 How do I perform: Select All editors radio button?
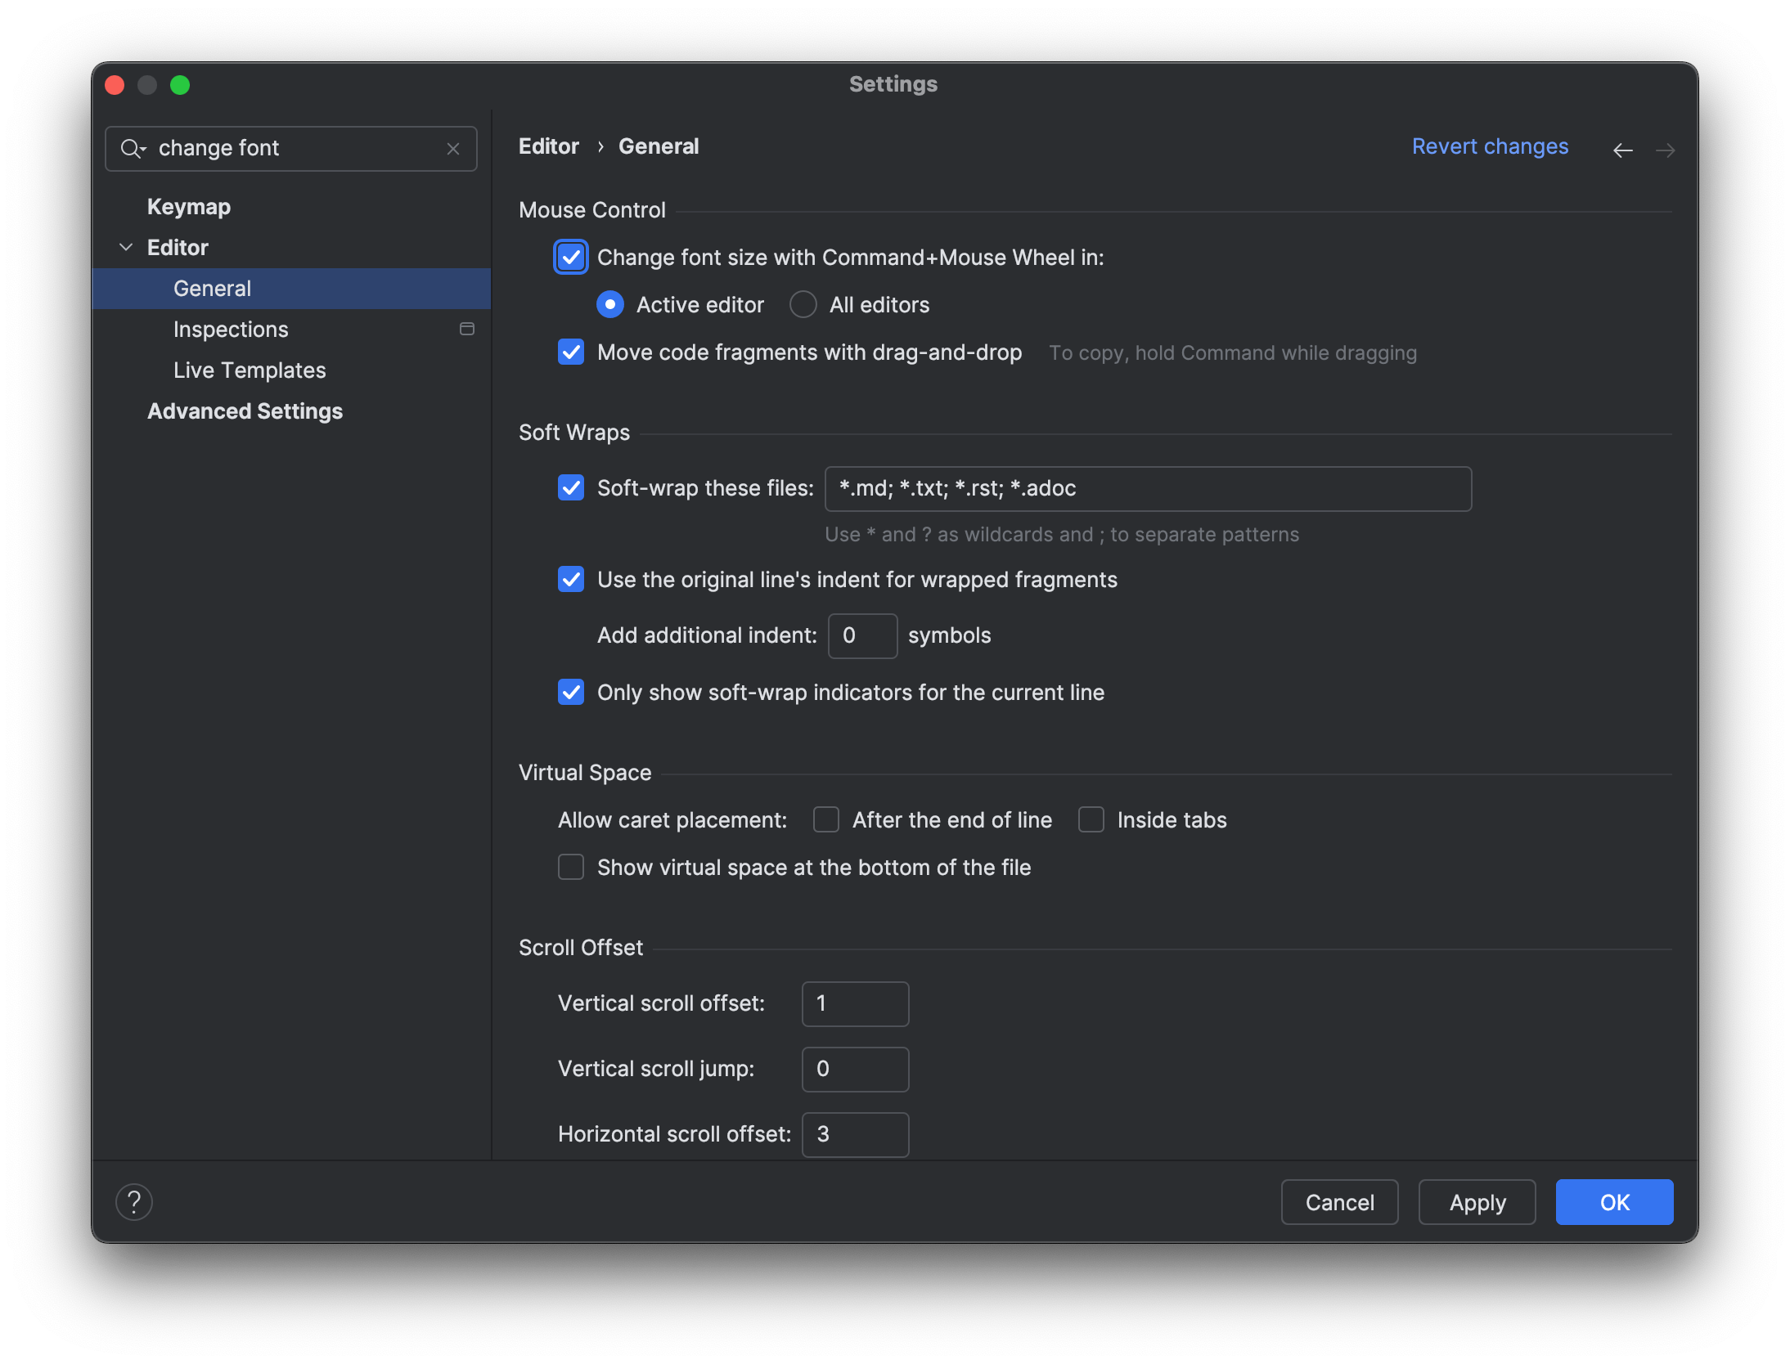[x=803, y=303]
